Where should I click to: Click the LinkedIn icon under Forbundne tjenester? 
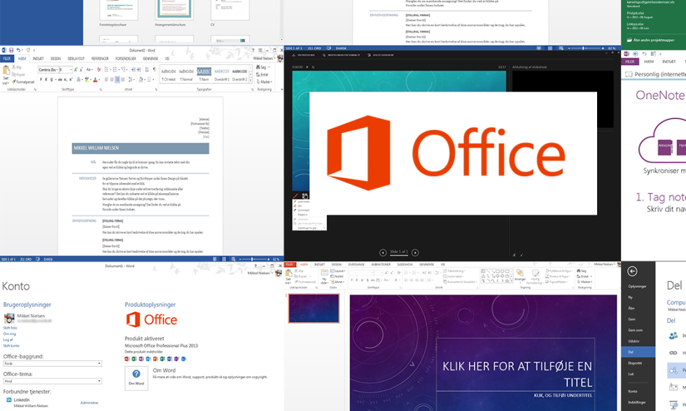8,400
